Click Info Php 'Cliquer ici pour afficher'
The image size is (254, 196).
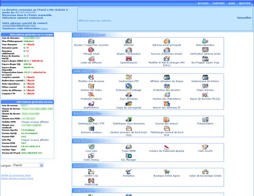(x=35, y=140)
